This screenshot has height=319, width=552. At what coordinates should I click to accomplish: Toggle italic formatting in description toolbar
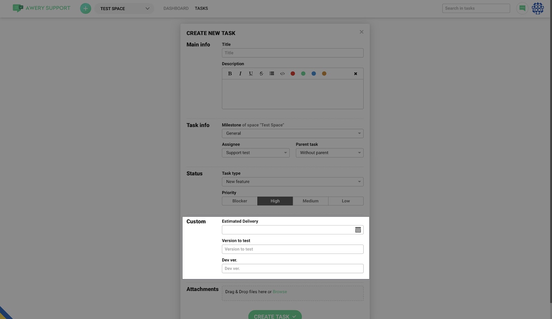click(240, 74)
